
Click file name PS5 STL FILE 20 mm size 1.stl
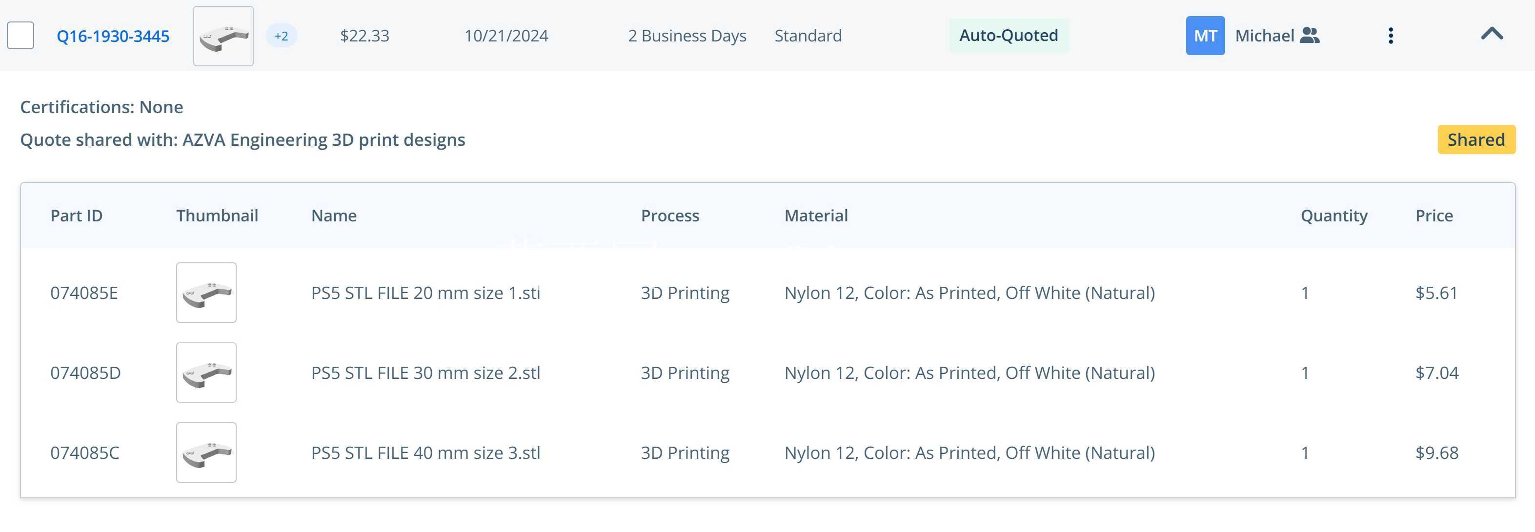(425, 293)
